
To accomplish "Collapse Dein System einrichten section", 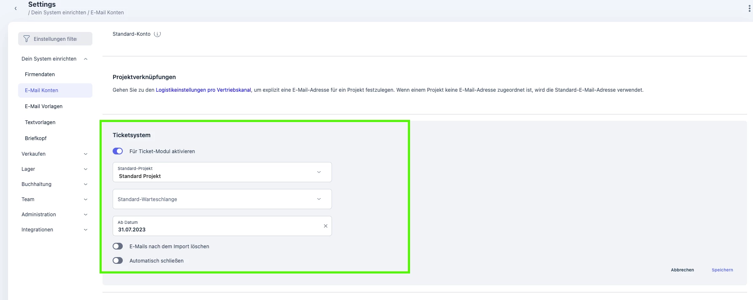I will tap(86, 59).
